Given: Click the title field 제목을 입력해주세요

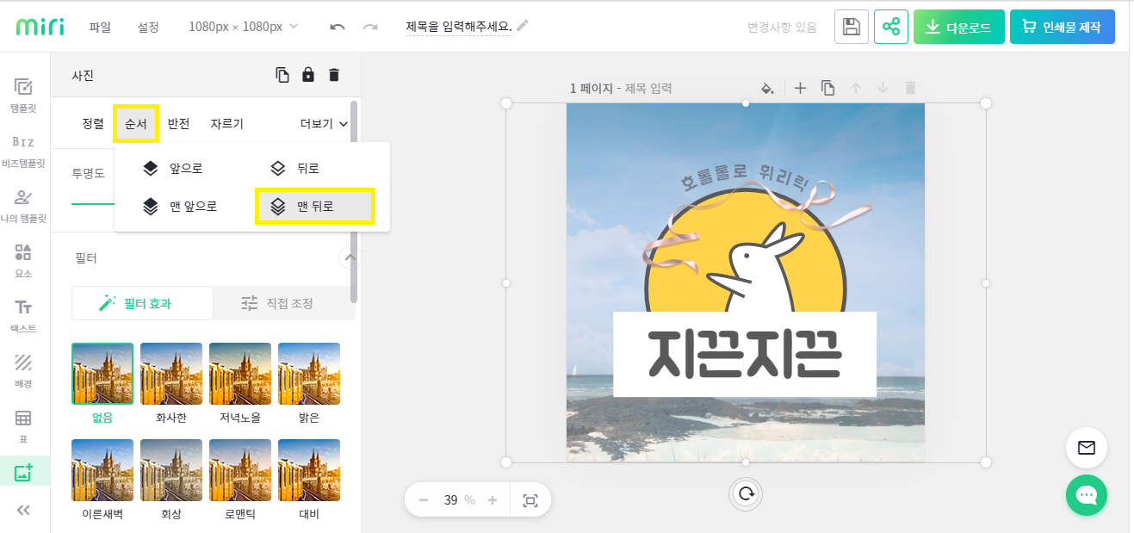Looking at the screenshot, I should [459, 27].
